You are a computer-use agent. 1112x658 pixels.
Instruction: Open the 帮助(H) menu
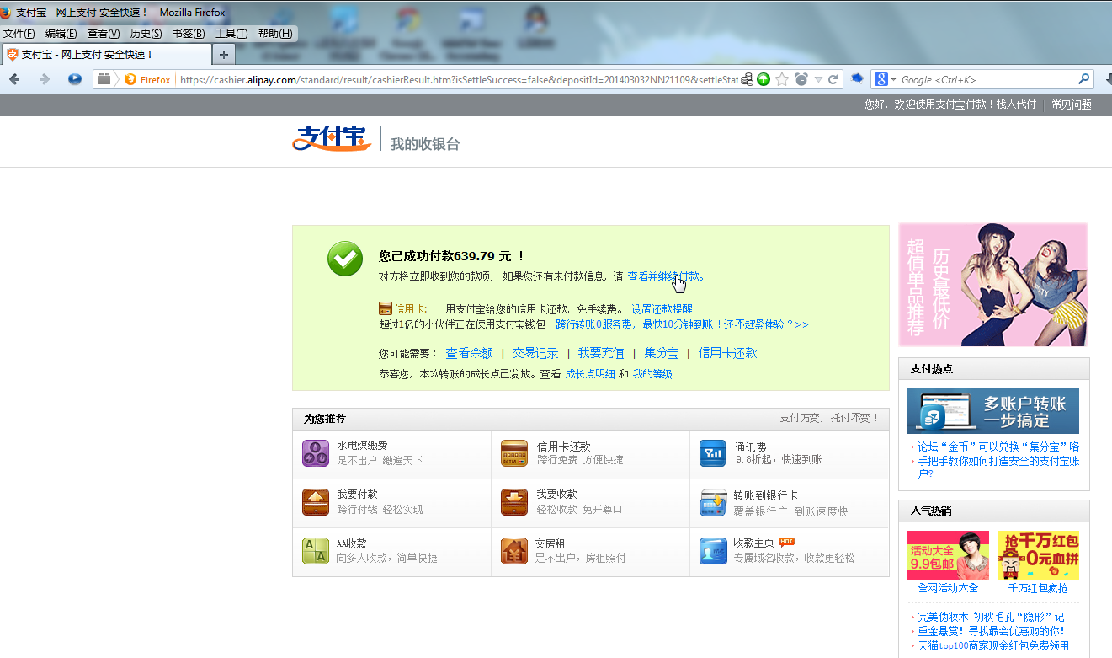point(275,34)
